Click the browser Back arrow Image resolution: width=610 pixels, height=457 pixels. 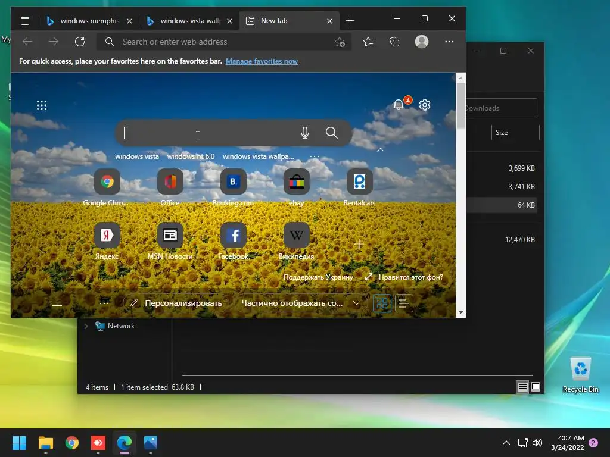[27, 42]
